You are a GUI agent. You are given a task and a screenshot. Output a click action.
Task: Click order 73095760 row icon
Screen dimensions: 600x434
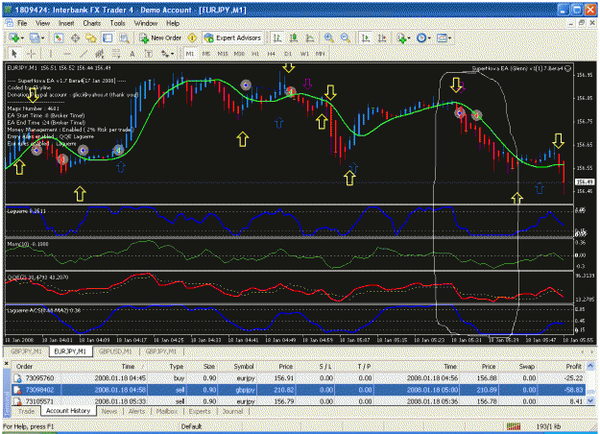click(17, 378)
